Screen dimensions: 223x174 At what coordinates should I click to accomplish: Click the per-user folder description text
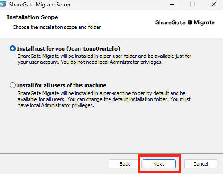click(x=104, y=59)
